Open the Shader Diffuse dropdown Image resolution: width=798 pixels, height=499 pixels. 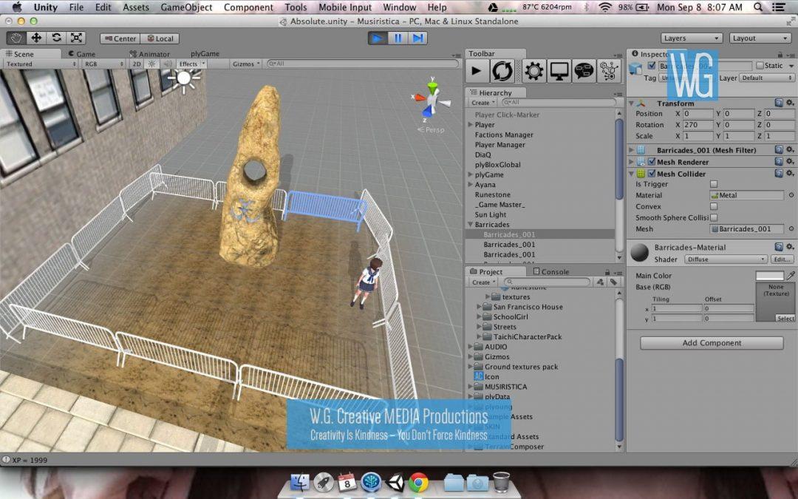pyautogui.click(x=726, y=259)
